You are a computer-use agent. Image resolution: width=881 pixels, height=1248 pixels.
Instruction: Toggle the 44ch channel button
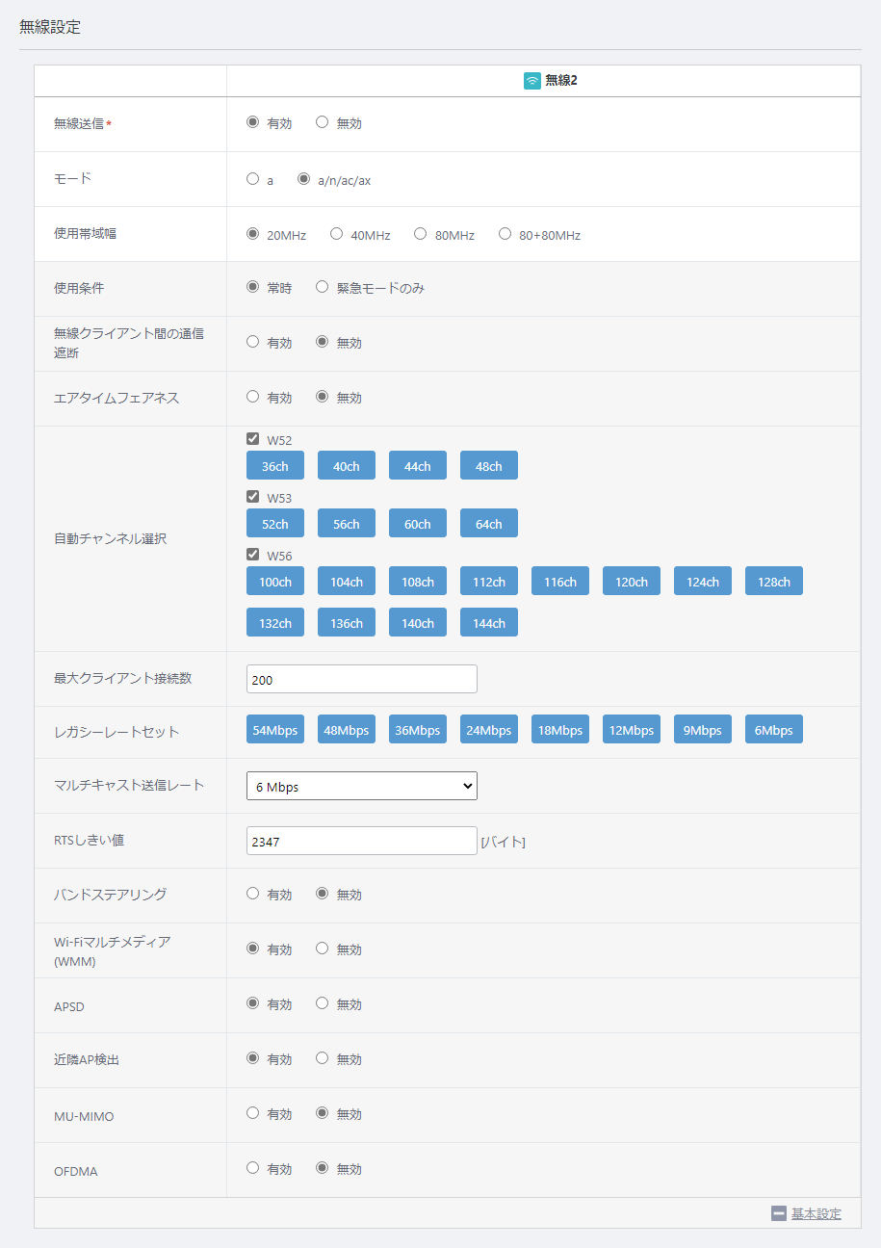coord(418,465)
